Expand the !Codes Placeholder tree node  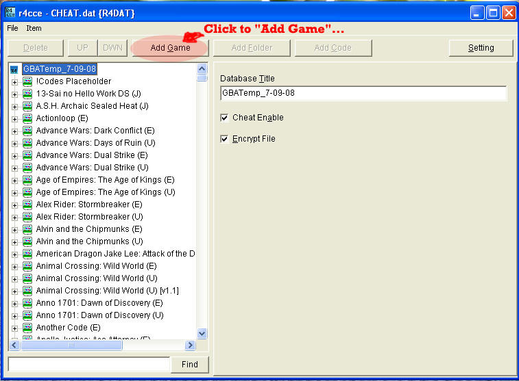pos(14,82)
